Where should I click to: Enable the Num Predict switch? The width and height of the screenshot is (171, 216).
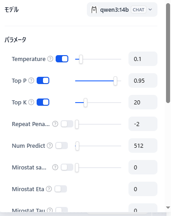click(x=62, y=146)
